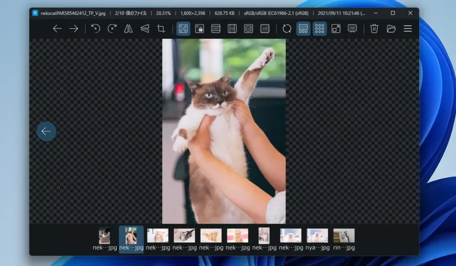The width and height of the screenshot is (456, 266).
Task: Click the 20.31% zoom indicator
Action: pyautogui.click(x=163, y=13)
